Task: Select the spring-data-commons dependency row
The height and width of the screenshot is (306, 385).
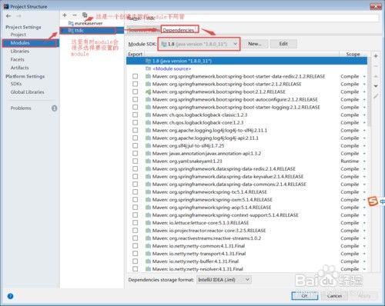Action: click(246, 185)
